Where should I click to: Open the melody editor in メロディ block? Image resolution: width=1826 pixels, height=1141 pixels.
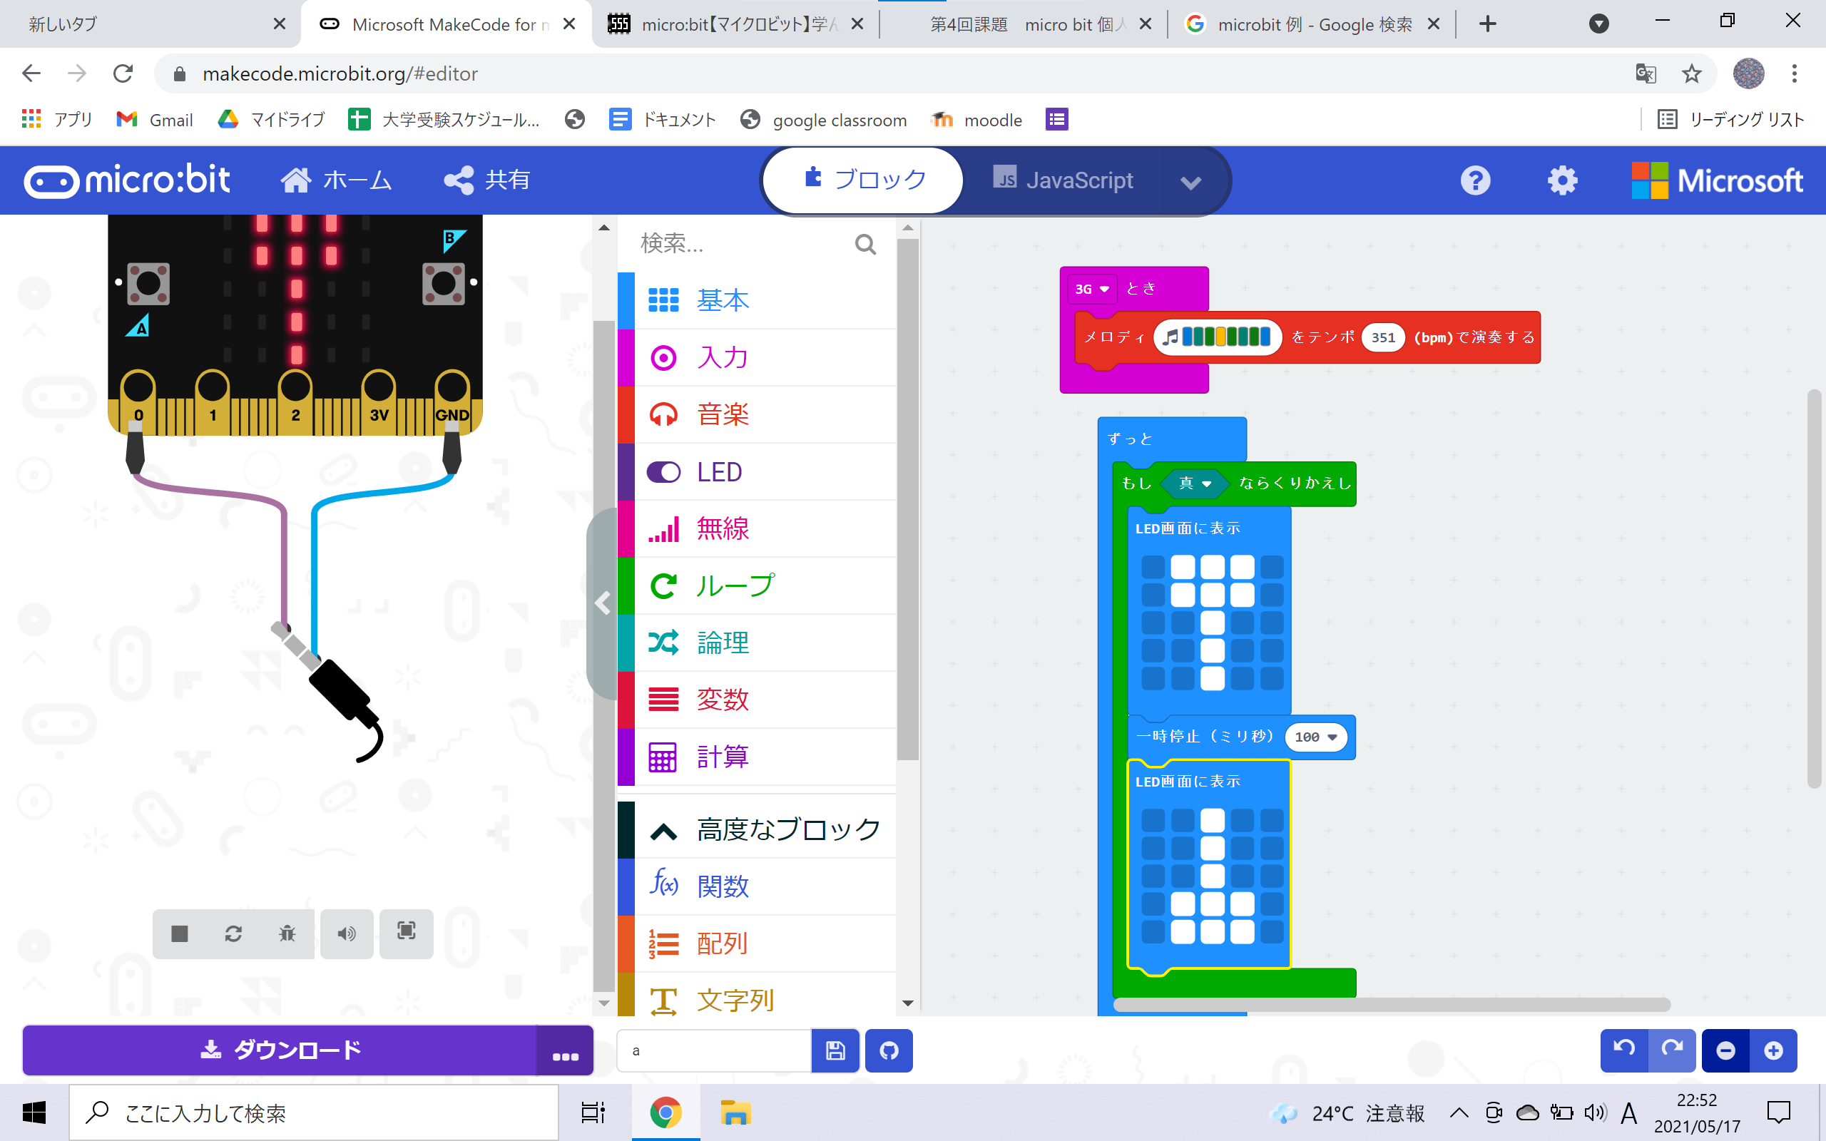click(1217, 337)
